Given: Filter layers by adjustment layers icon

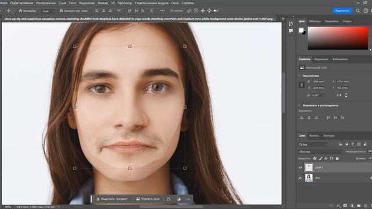Looking at the screenshot, I should (x=346, y=144).
